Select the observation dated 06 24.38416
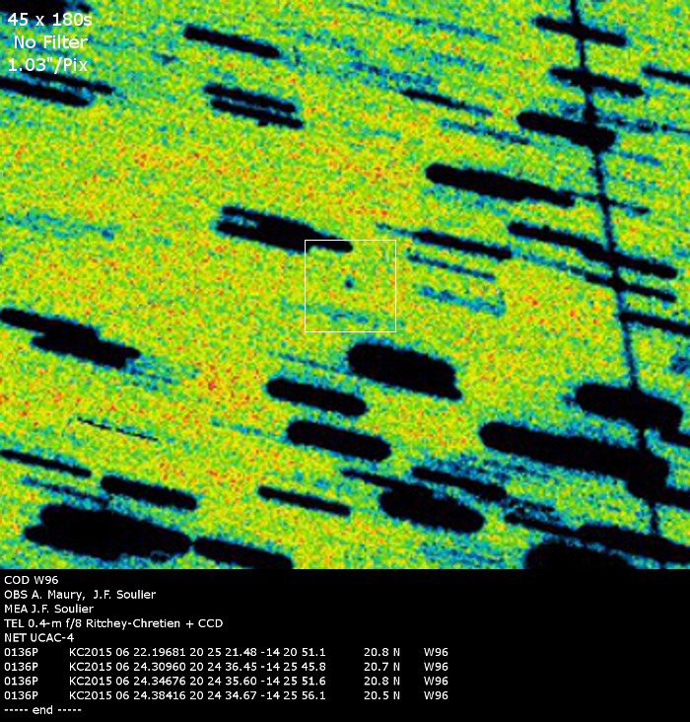Viewport: 690px width, 722px height. [125, 695]
